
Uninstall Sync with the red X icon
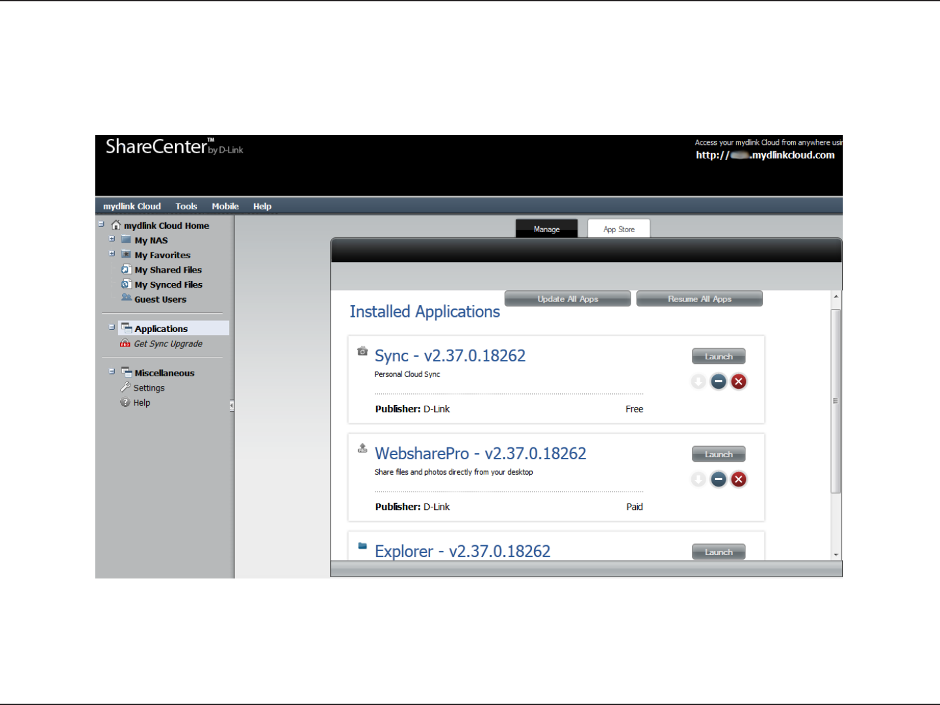click(x=739, y=382)
